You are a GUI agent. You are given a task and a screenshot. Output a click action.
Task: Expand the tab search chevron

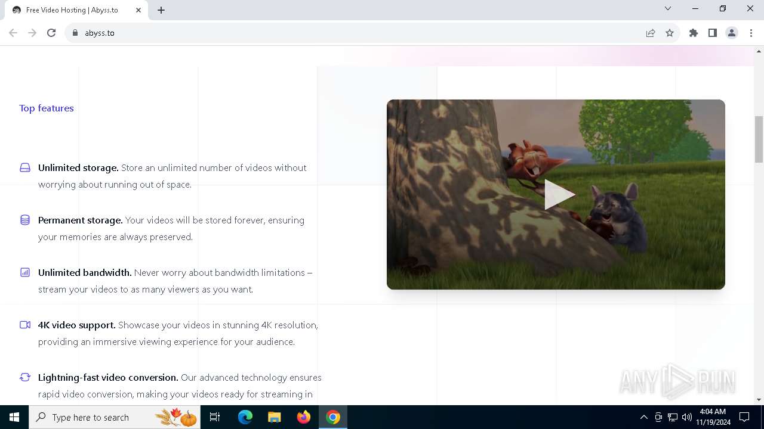pyautogui.click(x=668, y=8)
